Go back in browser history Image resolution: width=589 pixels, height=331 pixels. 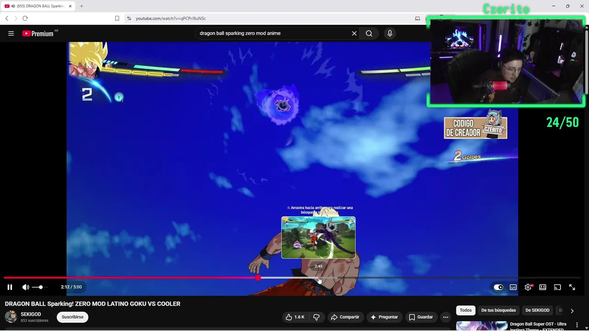(7, 18)
